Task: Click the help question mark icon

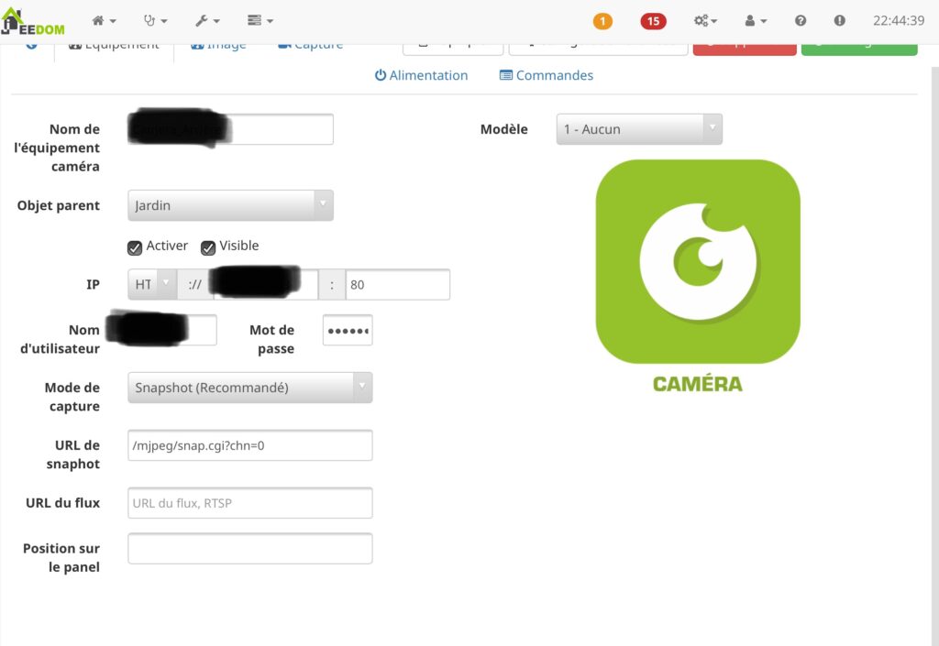Action: pos(800,20)
